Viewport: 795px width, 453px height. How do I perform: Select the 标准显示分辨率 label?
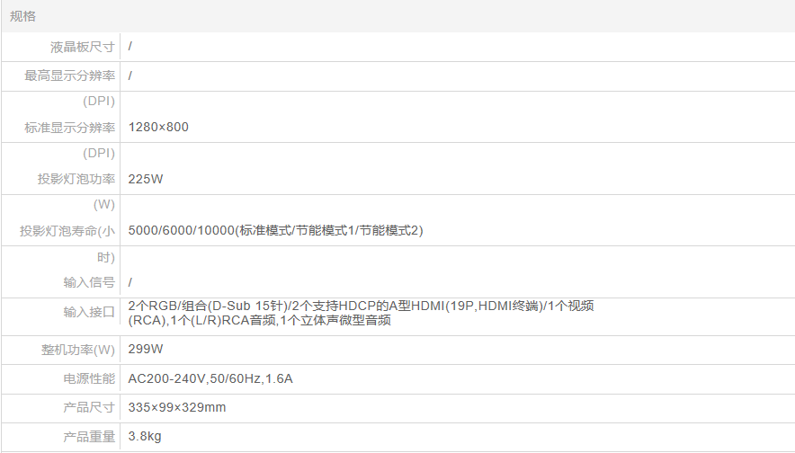tap(70, 128)
